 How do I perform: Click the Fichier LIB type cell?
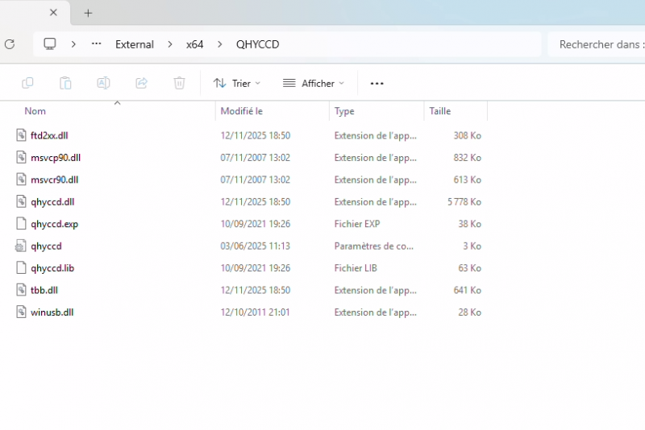[356, 268]
